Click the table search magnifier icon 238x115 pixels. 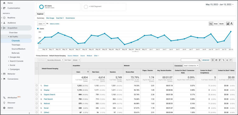pos(200,60)
